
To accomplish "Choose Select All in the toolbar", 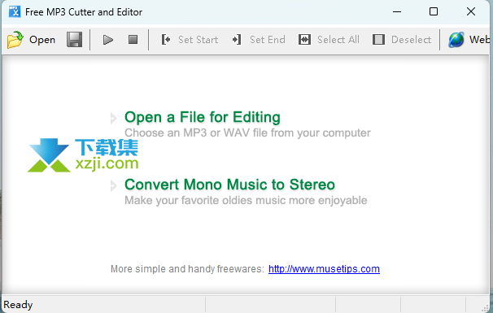I will tap(329, 40).
